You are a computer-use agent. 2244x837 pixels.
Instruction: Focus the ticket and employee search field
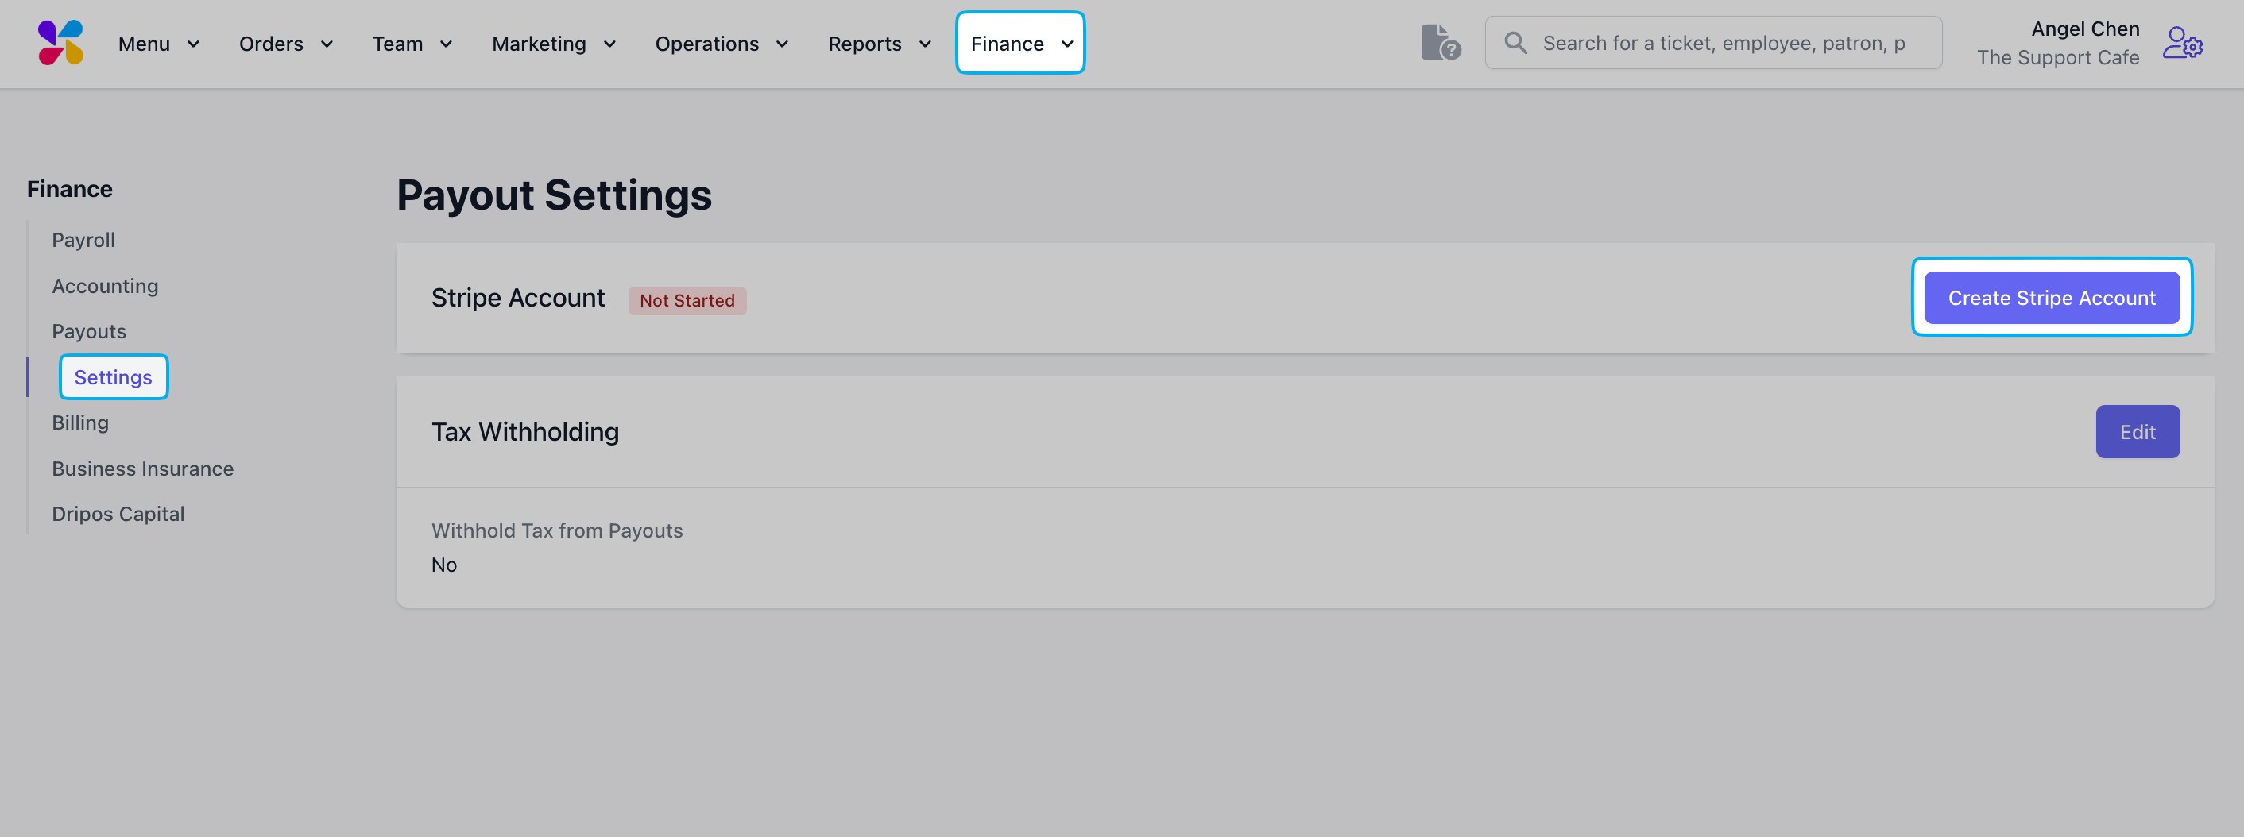click(x=1712, y=43)
